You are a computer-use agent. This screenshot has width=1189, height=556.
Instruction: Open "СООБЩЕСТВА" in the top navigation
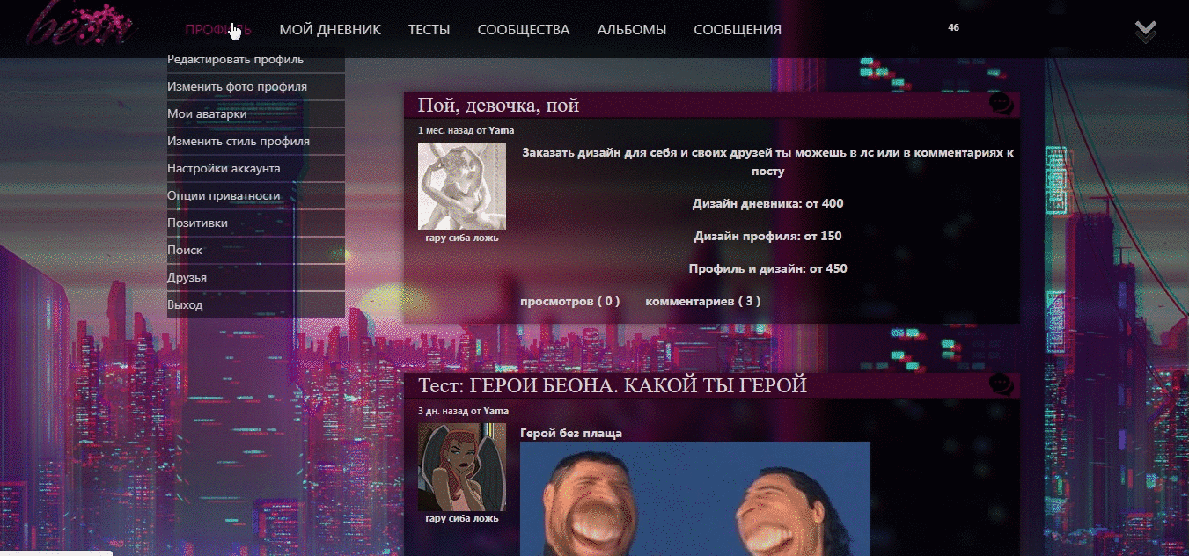(x=524, y=30)
